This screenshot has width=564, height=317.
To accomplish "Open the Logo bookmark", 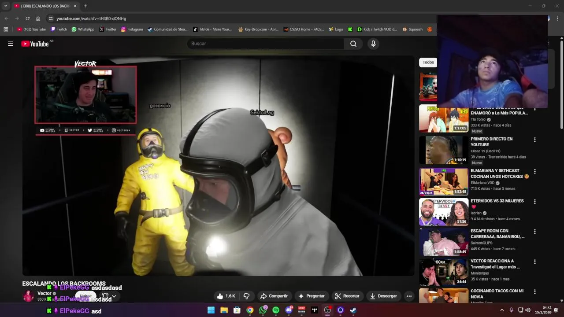I will 336,29.
